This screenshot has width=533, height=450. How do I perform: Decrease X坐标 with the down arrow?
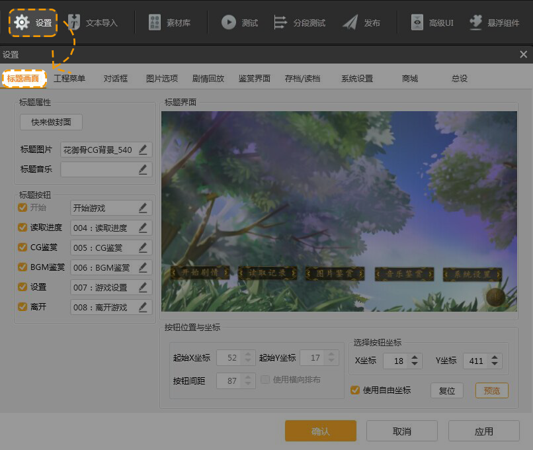(x=415, y=363)
